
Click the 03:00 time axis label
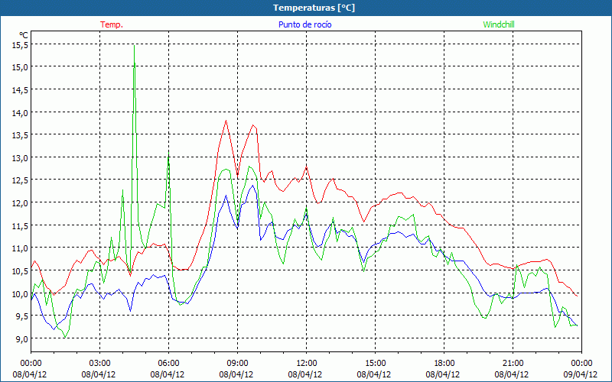(x=100, y=364)
